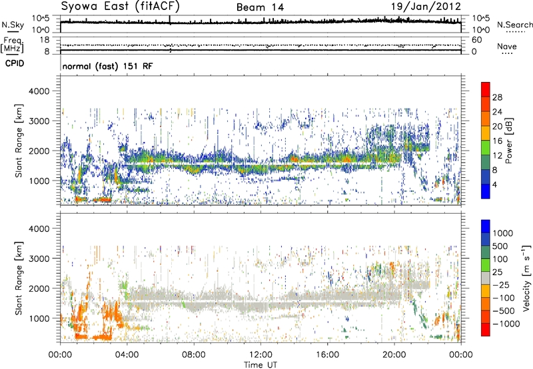The width and height of the screenshot is (533, 369).
Task: Click the 'CPID' row label
Action: [x=15, y=63]
